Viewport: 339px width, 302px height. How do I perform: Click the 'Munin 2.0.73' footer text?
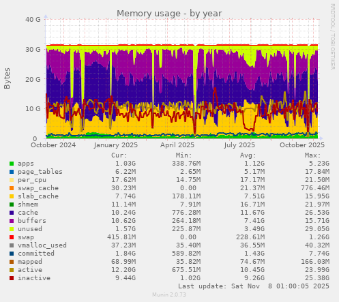[x=169, y=295]
